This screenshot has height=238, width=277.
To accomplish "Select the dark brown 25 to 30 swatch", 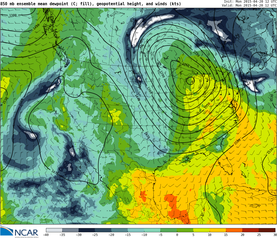I will coord(267,230).
